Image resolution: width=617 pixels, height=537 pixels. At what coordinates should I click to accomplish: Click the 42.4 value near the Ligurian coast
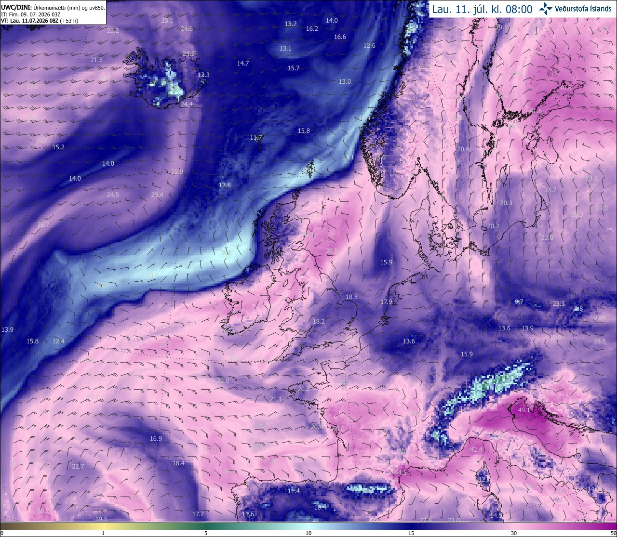coord(476,449)
